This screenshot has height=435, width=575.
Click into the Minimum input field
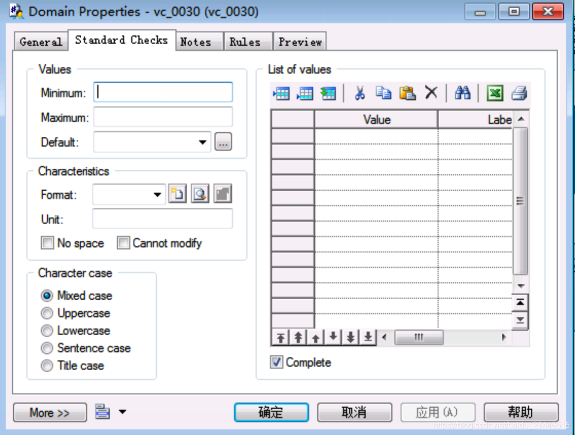click(x=163, y=92)
